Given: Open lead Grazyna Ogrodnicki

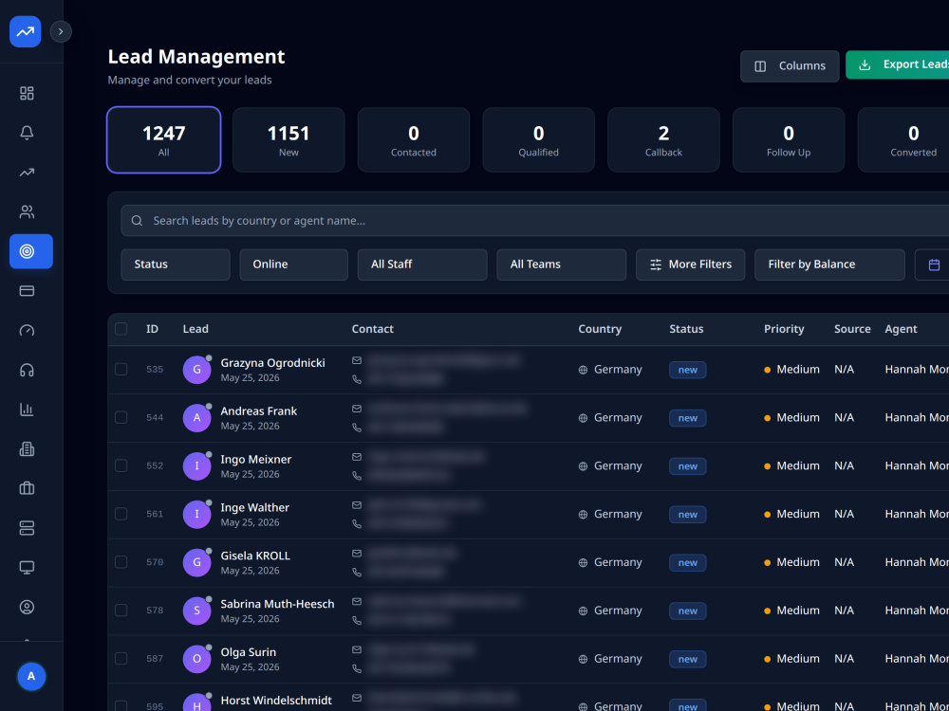Looking at the screenshot, I should click(273, 363).
